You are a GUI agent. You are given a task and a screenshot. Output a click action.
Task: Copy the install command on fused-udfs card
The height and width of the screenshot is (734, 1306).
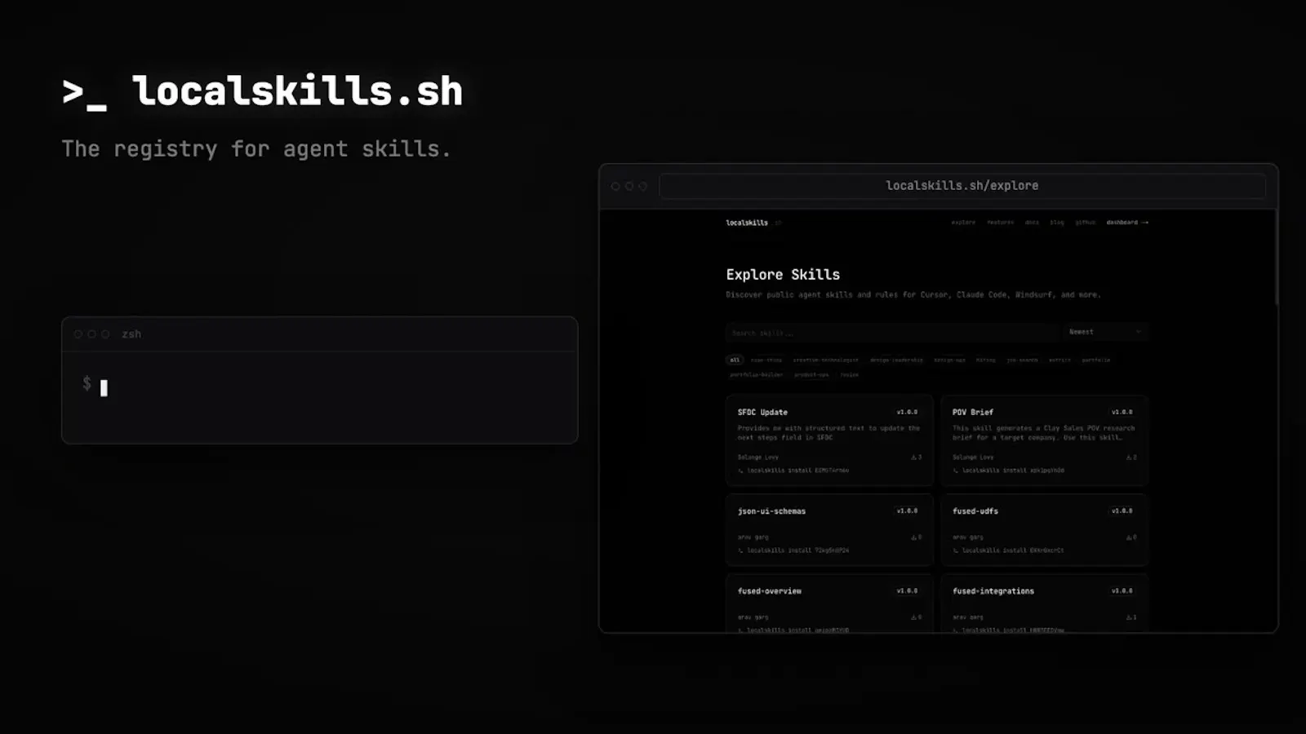tap(1008, 550)
